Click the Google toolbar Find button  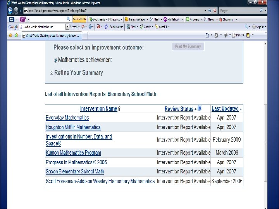coord(131,27)
